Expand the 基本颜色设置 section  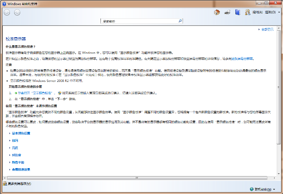coord(21,134)
